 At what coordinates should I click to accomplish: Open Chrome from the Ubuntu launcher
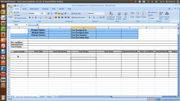pos(3,12)
